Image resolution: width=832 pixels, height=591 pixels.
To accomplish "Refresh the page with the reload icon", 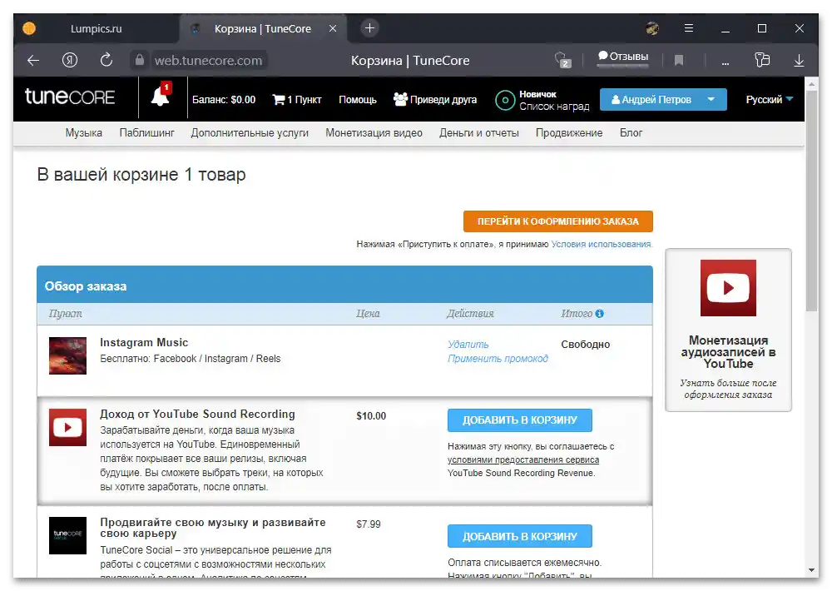I will tap(106, 60).
